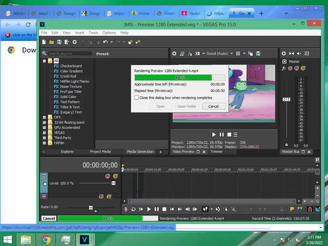Open the Insert menu
Image resolution: width=328 pixels, height=246 pixels.
click(x=79, y=33)
